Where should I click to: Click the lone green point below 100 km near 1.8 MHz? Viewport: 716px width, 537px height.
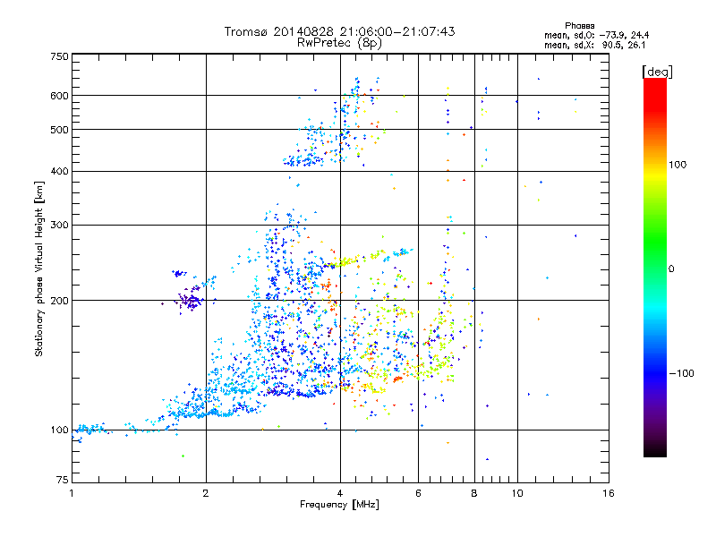183,456
